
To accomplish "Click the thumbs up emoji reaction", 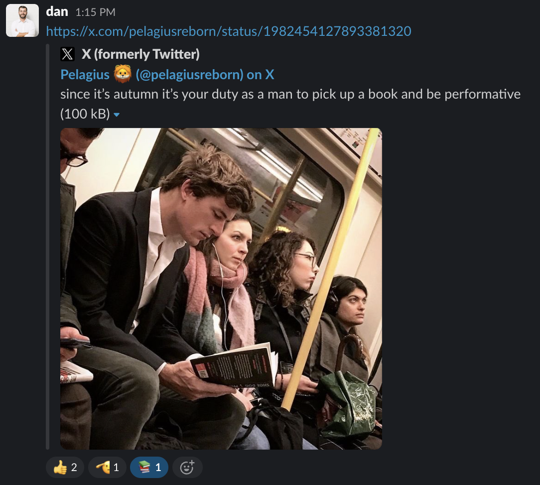I will click(x=60, y=467).
